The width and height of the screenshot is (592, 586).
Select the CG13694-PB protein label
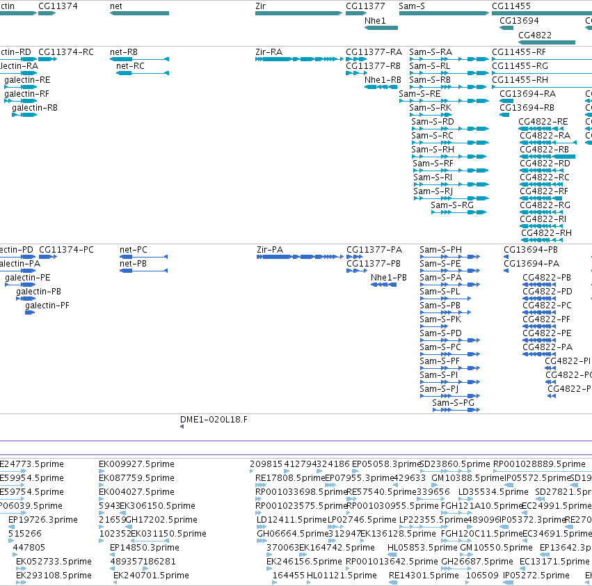point(531,250)
